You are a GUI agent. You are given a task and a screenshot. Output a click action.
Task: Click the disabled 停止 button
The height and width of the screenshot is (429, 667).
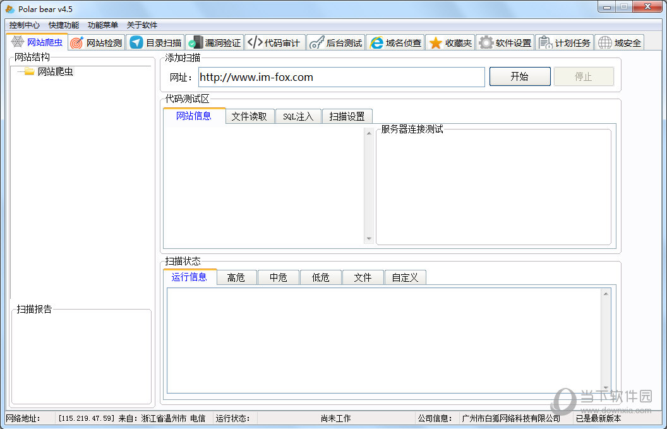(584, 76)
